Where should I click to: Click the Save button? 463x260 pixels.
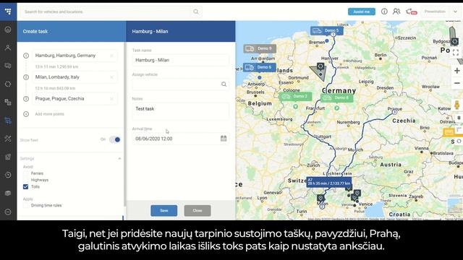(x=164, y=210)
